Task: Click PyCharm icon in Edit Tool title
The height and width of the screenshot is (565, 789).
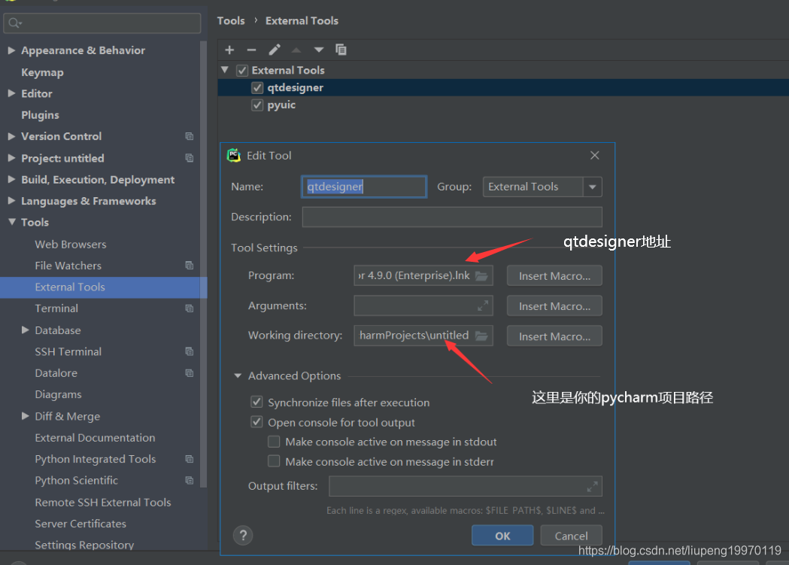Action: point(233,156)
